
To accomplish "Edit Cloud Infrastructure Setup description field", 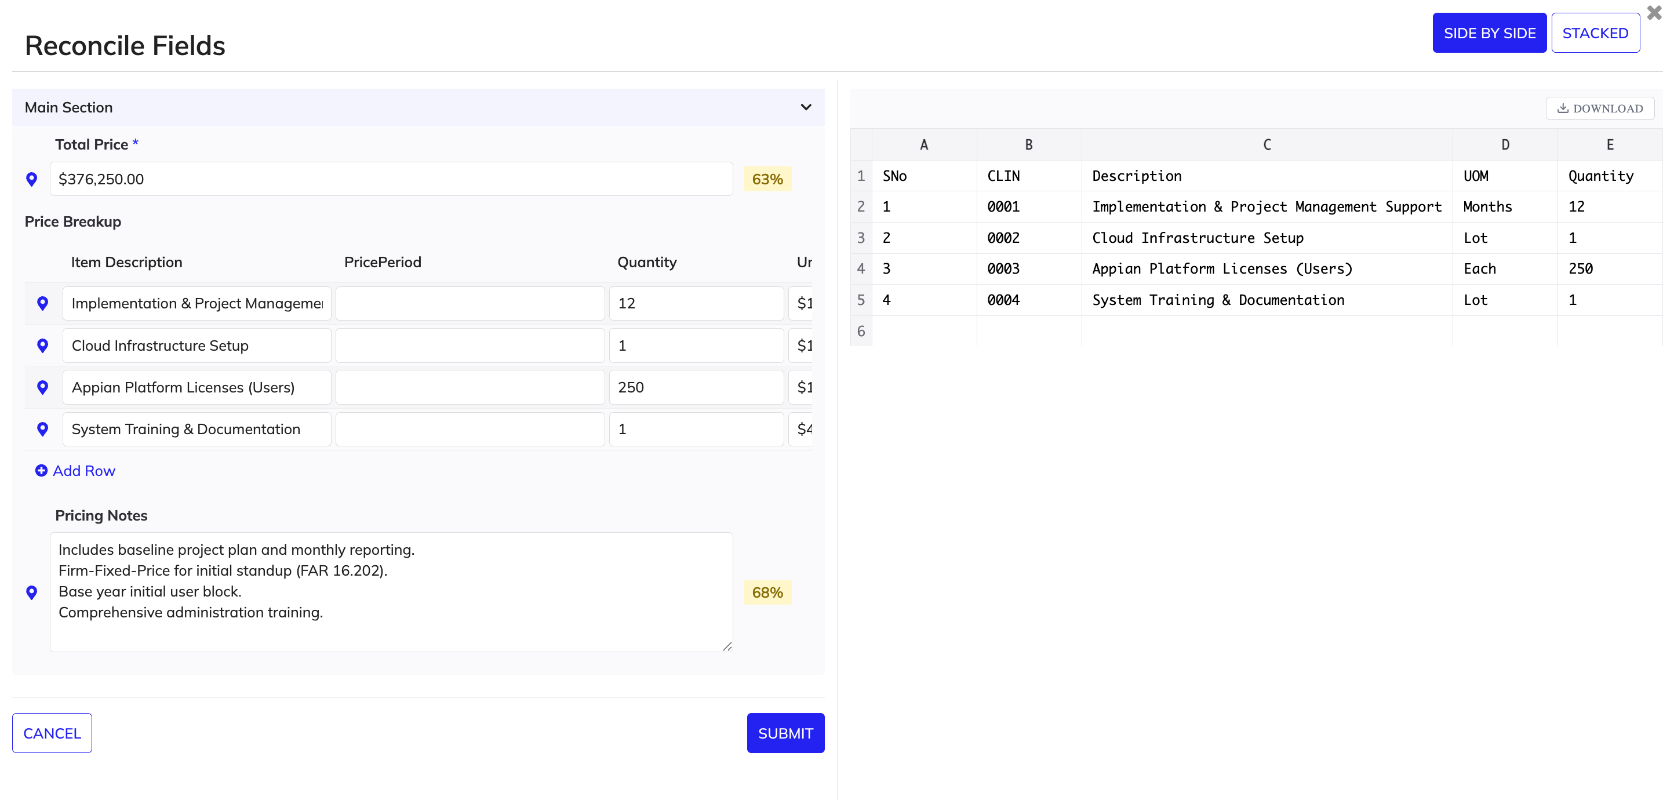I will (x=197, y=346).
